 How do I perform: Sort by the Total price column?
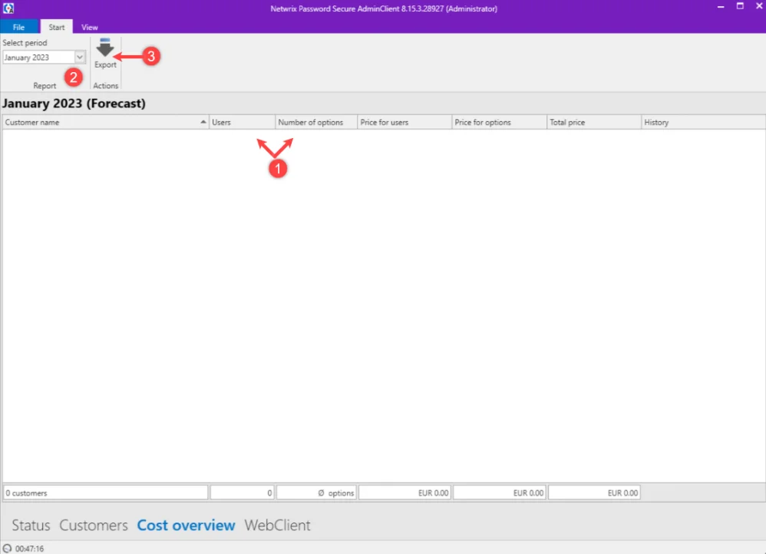pyautogui.click(x=594, y=122)
